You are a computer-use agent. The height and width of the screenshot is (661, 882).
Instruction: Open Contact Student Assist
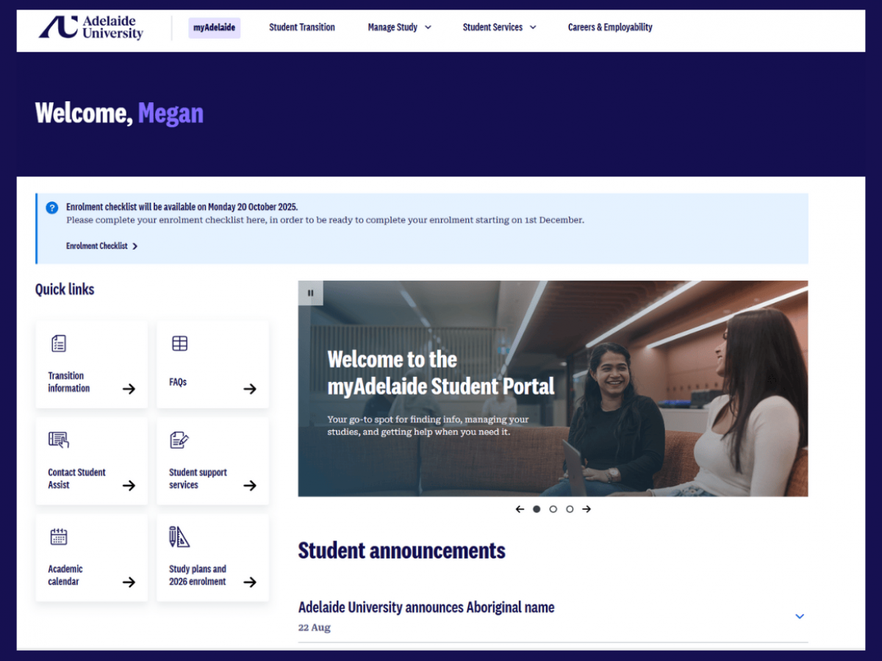pyautogui.click(x=91, y=461)
